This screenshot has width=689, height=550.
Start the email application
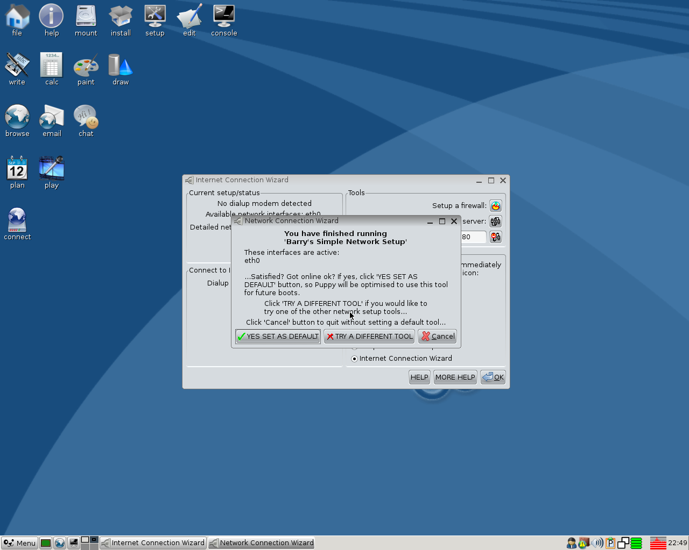point(51,117)
